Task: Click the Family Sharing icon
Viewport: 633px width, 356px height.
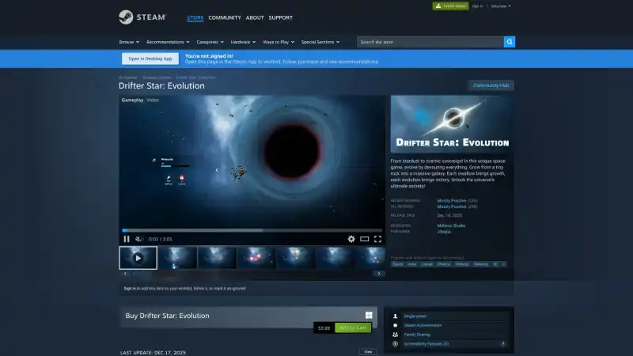Action: click(395, 335)
